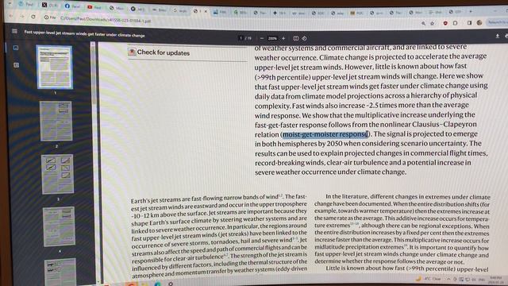Screen dimensions: 508x286
Task: Switch to the tab with the 'M' mask favicon
Action: coord(139,9)
